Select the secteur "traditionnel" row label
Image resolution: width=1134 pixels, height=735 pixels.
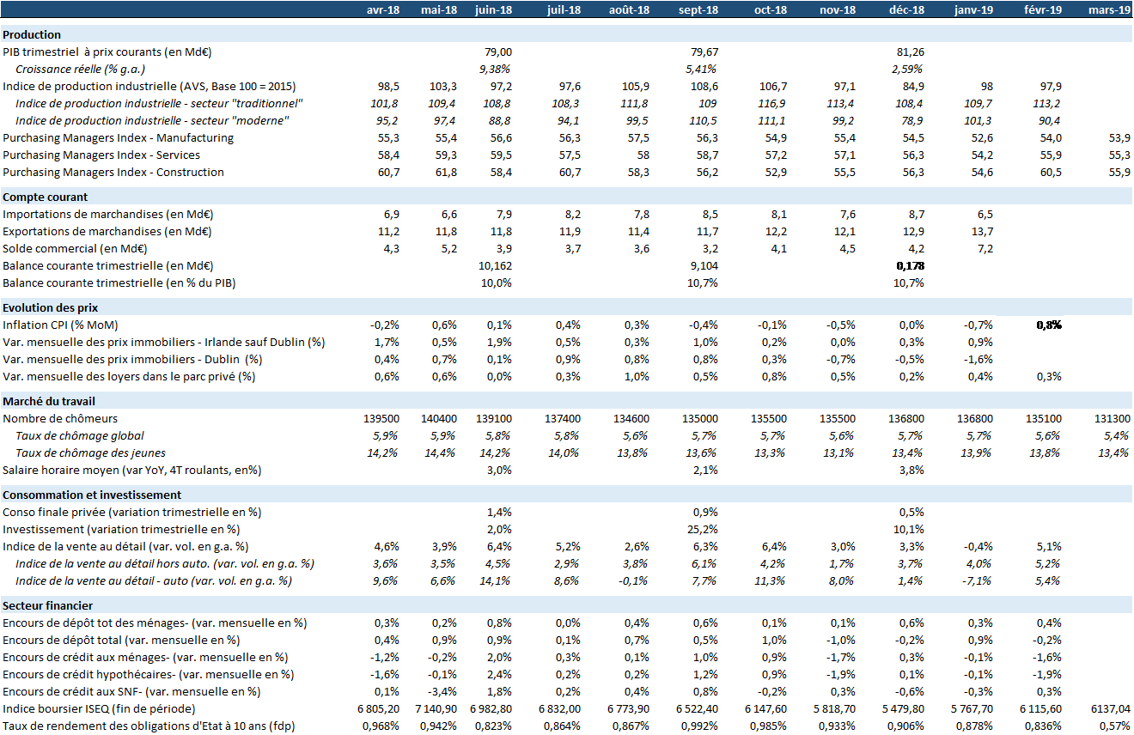point(159,104)
